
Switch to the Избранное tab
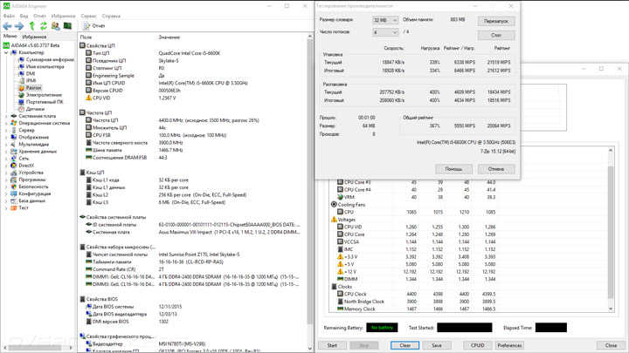pos(34,37)
